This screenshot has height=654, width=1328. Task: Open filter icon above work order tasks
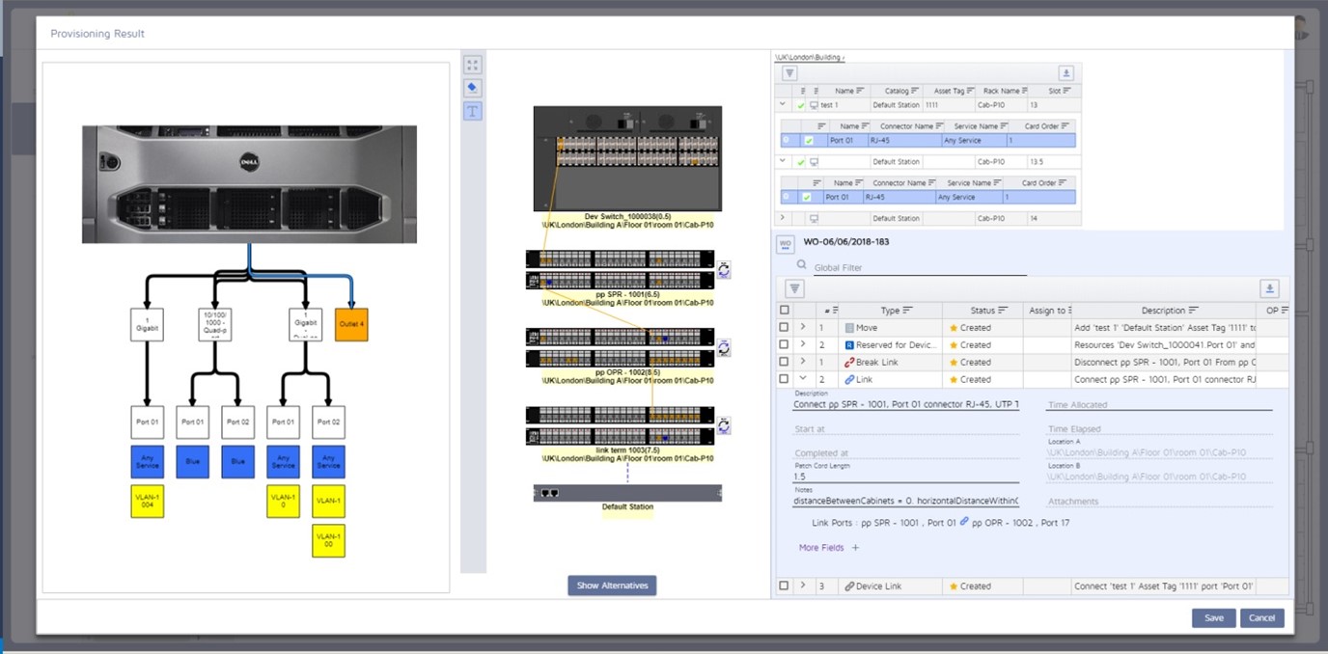click(794, 288)
